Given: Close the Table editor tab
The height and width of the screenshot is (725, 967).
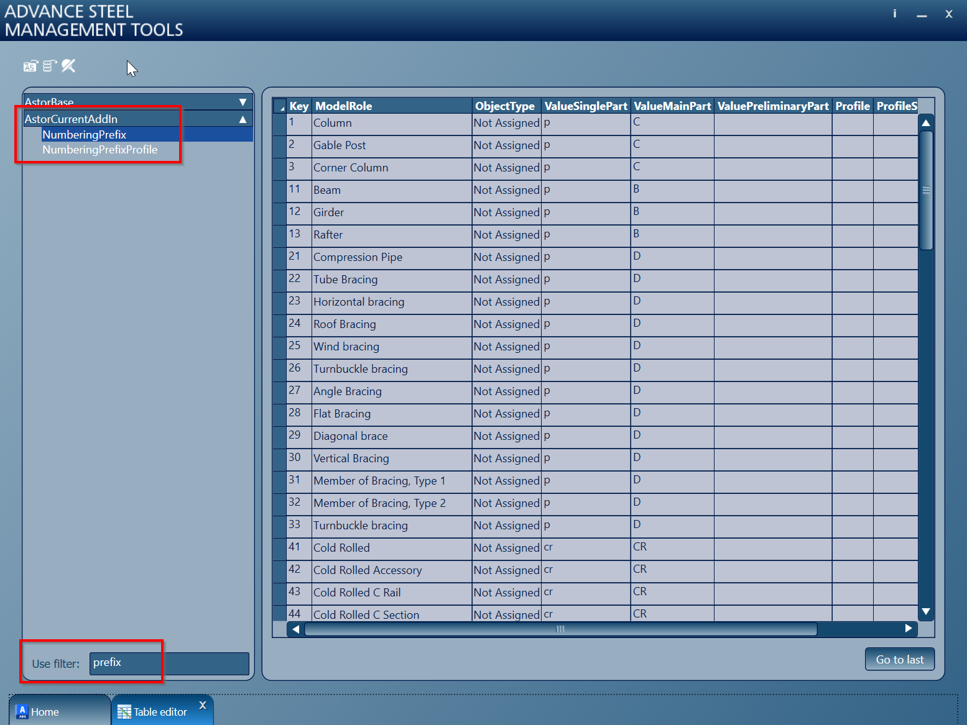Looking at the screenshot, I should pos(202,705).
